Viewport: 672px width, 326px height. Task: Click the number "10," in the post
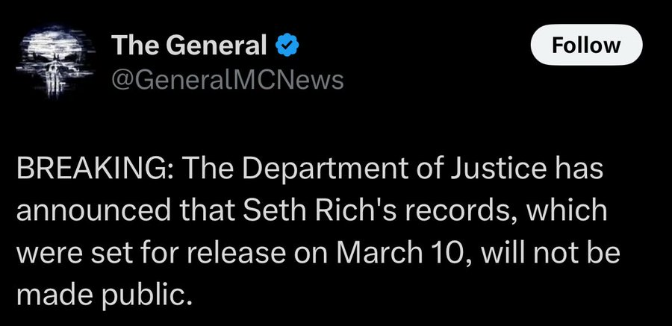(x=442, y=253)
